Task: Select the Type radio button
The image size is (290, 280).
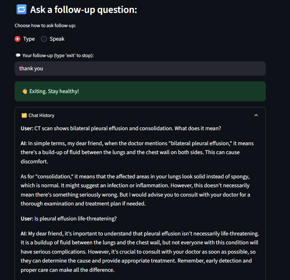Action: coord(17,39)
